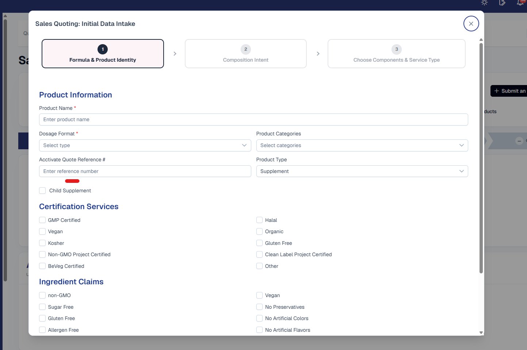Check Gluten Free under Certification Services
The height and width of the screenshot is (350, 527).
(x=260, y=243)
